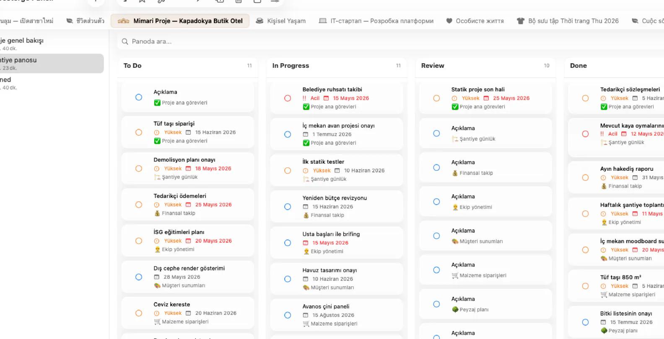Select the Mimari Proje — Kapadokya Butik Otel tab

(180, 21)
